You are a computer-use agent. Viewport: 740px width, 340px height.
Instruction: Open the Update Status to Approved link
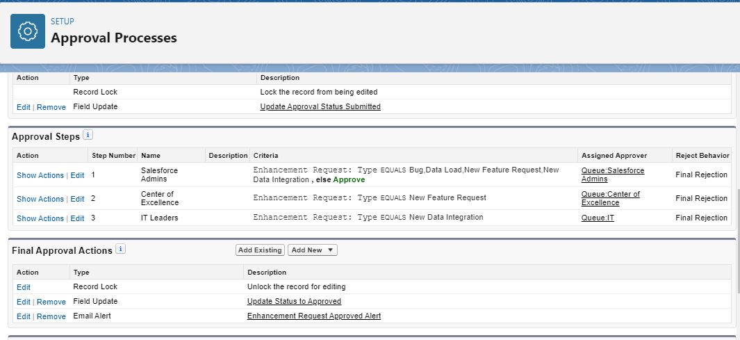click(294, 302)
